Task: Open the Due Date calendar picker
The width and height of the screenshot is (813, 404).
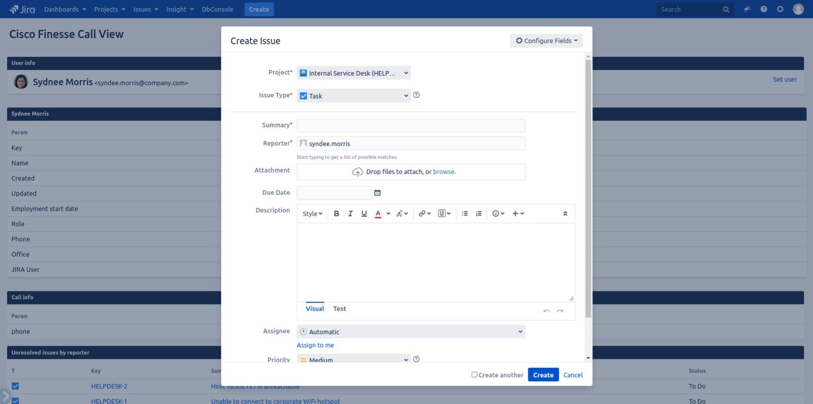Action: pos(377,193)
